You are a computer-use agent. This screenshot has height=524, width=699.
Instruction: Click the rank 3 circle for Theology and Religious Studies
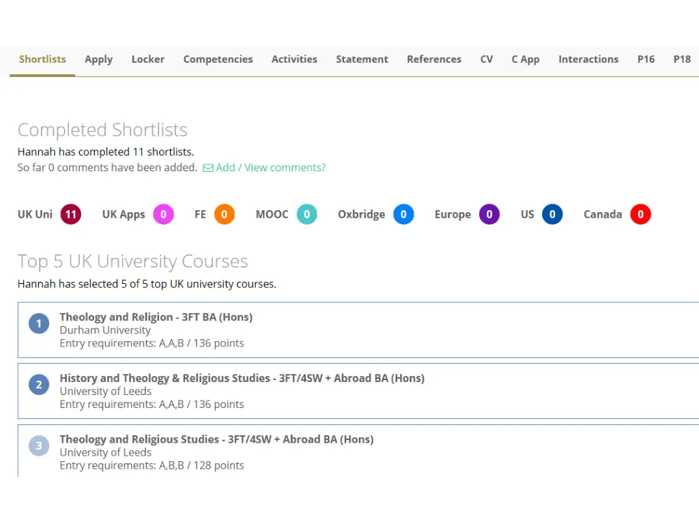pos(39,446)
